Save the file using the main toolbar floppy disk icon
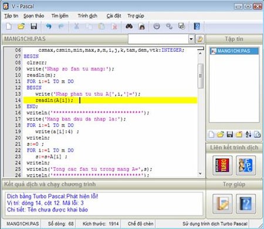The image size is (264, 229). [34, 26]
